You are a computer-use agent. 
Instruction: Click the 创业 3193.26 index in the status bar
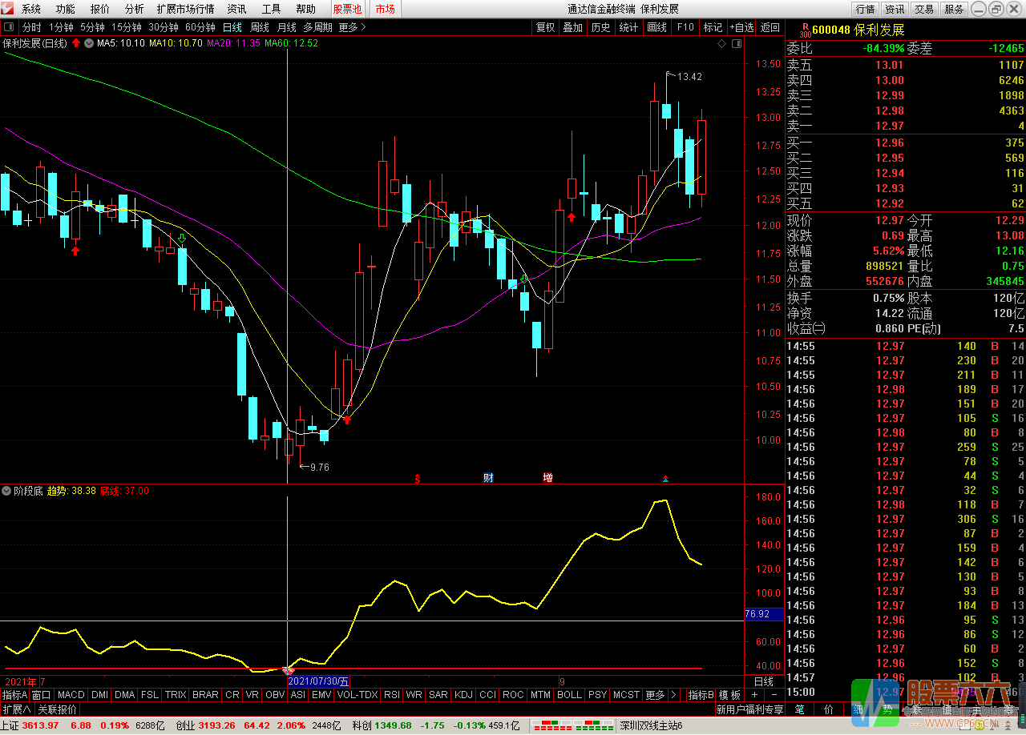point(205,725)
